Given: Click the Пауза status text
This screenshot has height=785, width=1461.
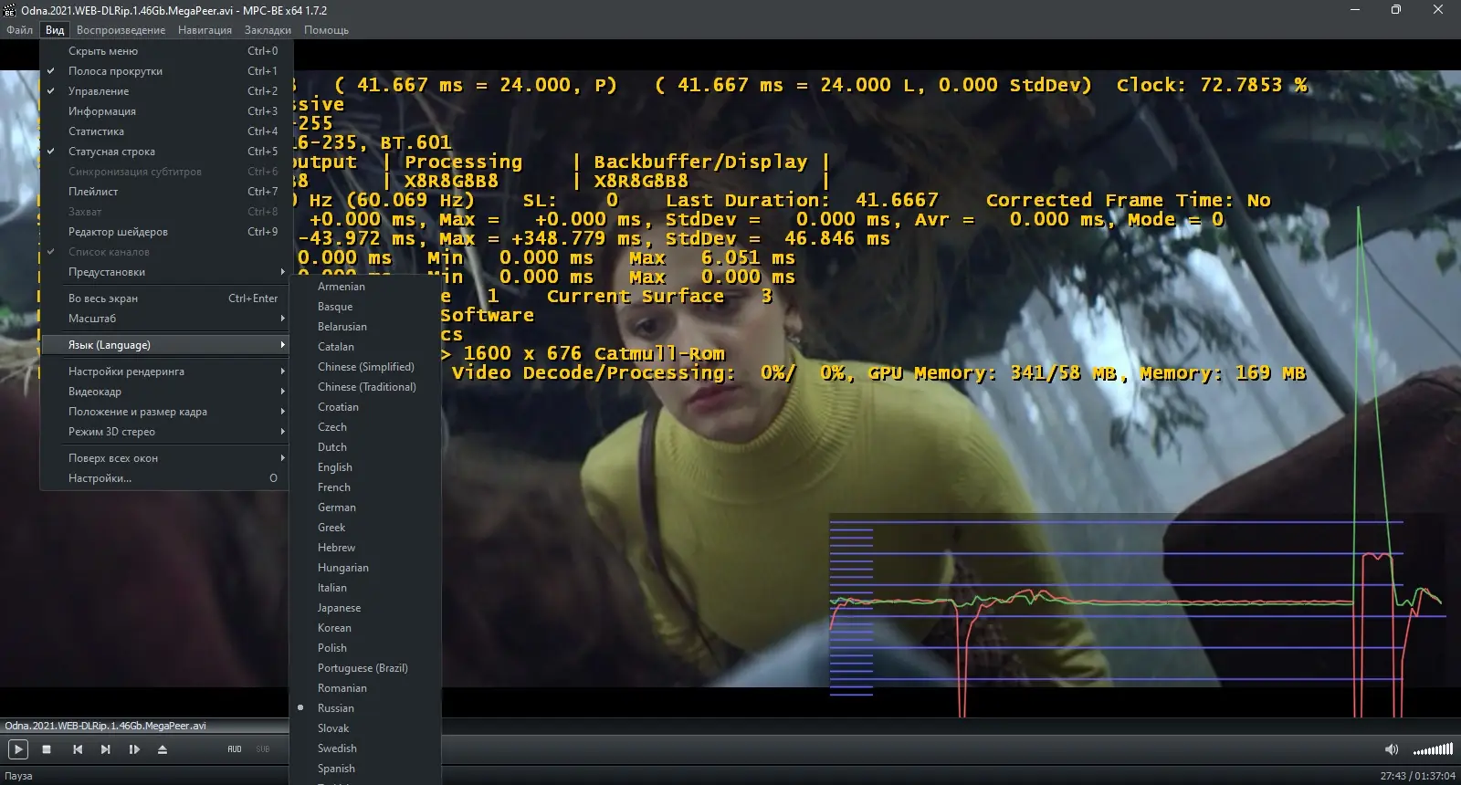Looking at the screenshot, I should [18, 776].
